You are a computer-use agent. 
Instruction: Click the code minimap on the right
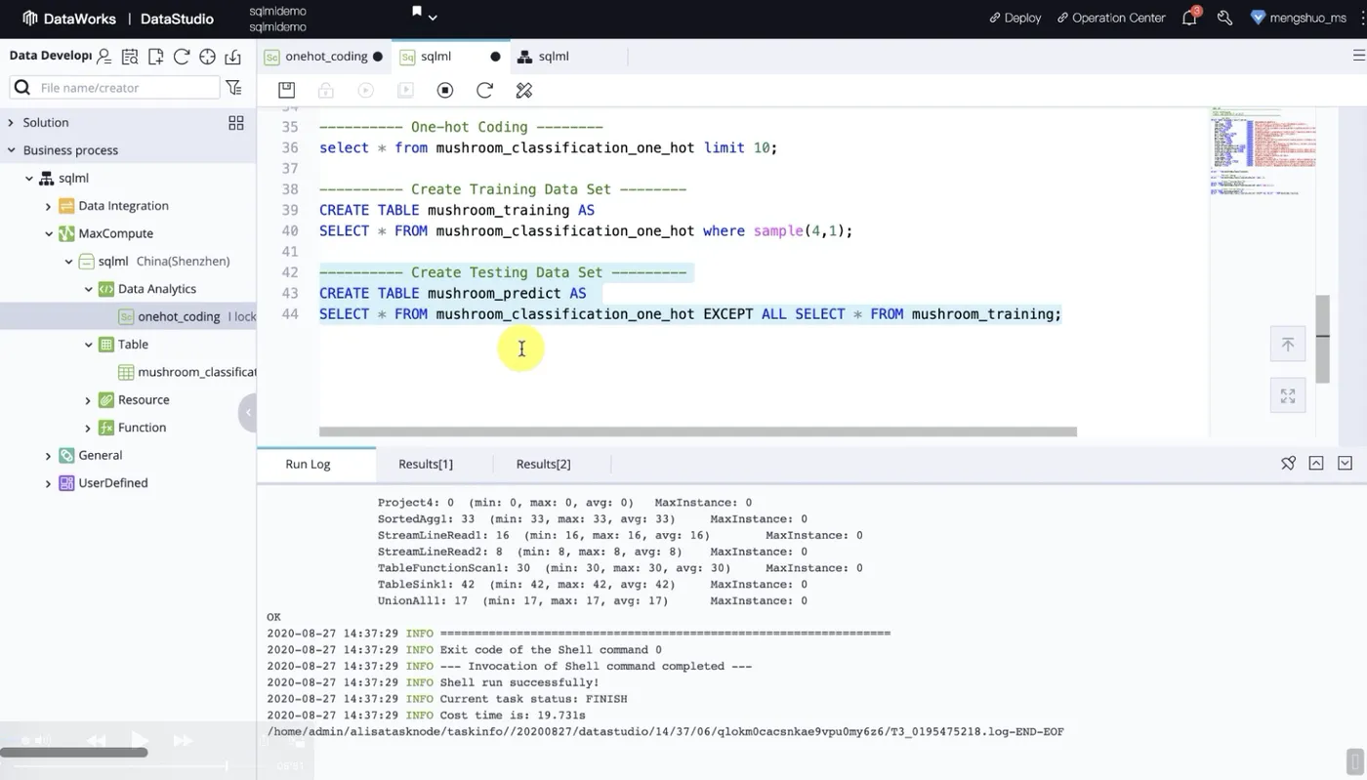[1262, 151]
